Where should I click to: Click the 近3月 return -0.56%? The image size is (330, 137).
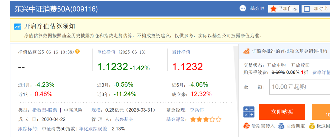[123, 85]
